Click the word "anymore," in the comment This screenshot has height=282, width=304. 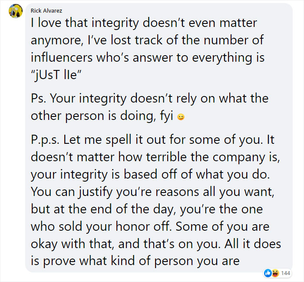click(x=57, y=41)
